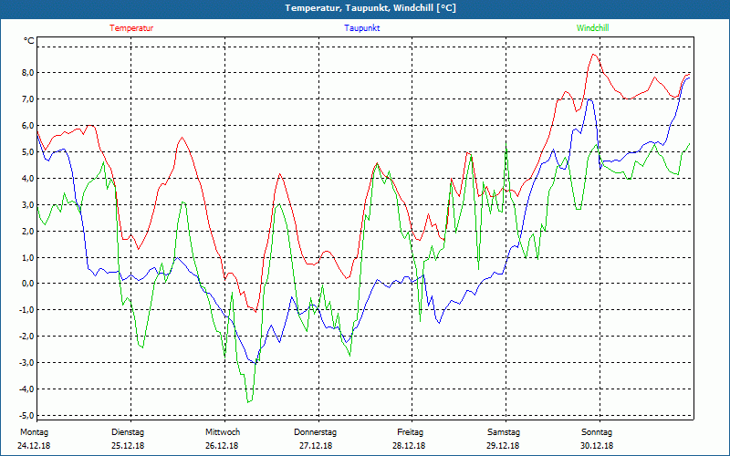Viewport: 730px width, 456px height.
Task: Click the Dienstag day label
Action: (128, 432)
